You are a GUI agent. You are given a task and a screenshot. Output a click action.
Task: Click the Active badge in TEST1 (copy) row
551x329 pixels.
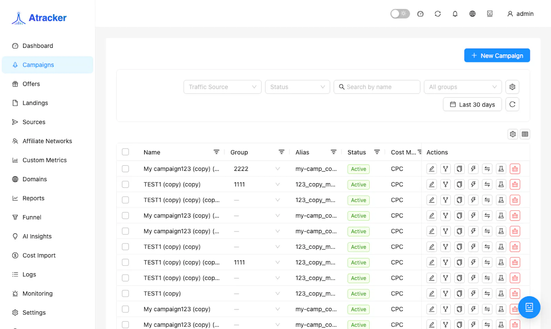(x=358, y=294)
